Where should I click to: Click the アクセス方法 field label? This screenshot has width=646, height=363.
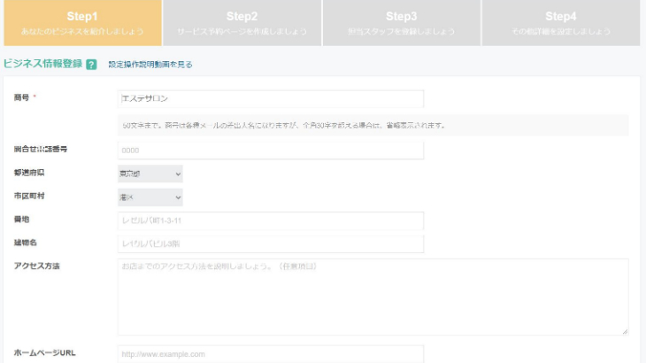click(37, 266)
